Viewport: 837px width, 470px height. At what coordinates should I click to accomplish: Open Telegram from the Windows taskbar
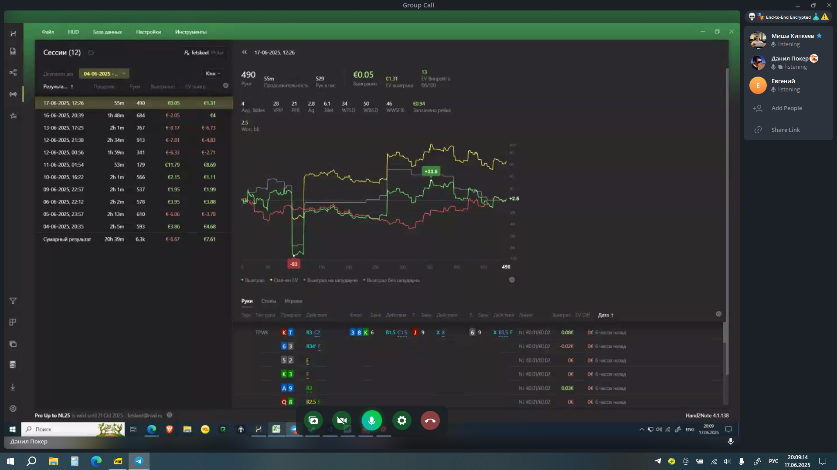click(139, 461)
